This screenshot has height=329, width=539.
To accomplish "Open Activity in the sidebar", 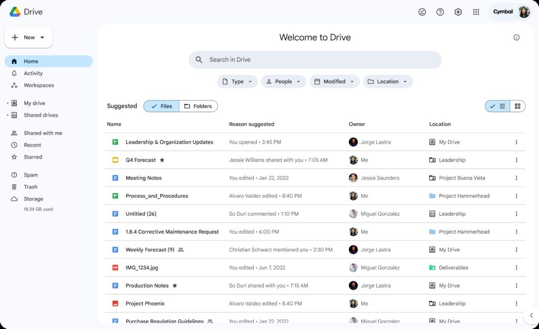I will coord(34,73).
